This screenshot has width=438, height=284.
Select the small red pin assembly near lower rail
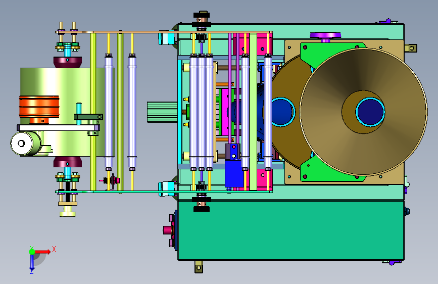(x=110, y=180)
